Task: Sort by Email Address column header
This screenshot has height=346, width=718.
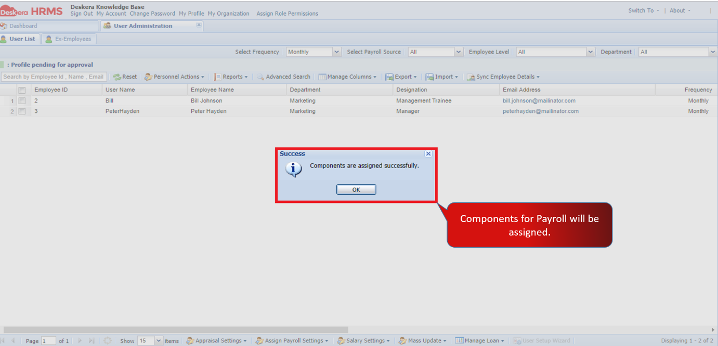Action: [577, 90]
